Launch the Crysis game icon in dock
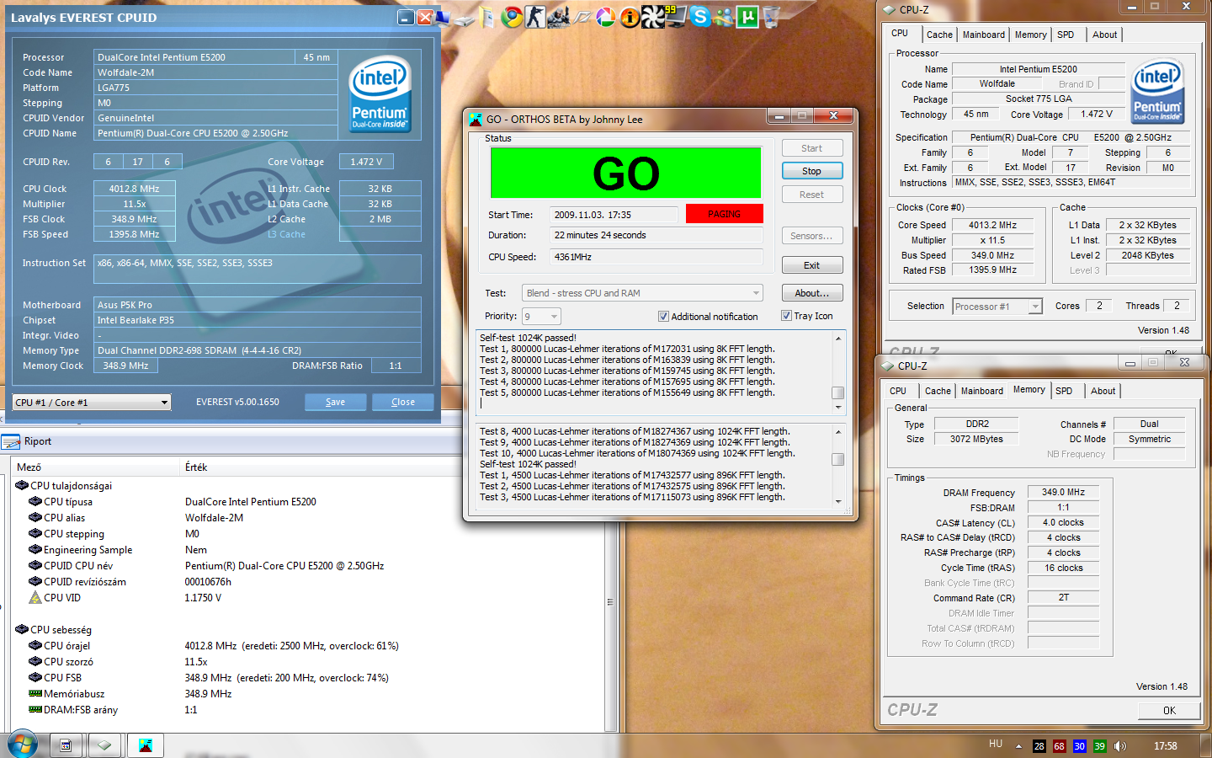Image resolution: width=1212 pixels, height=758 pixels. pos(559,17)
